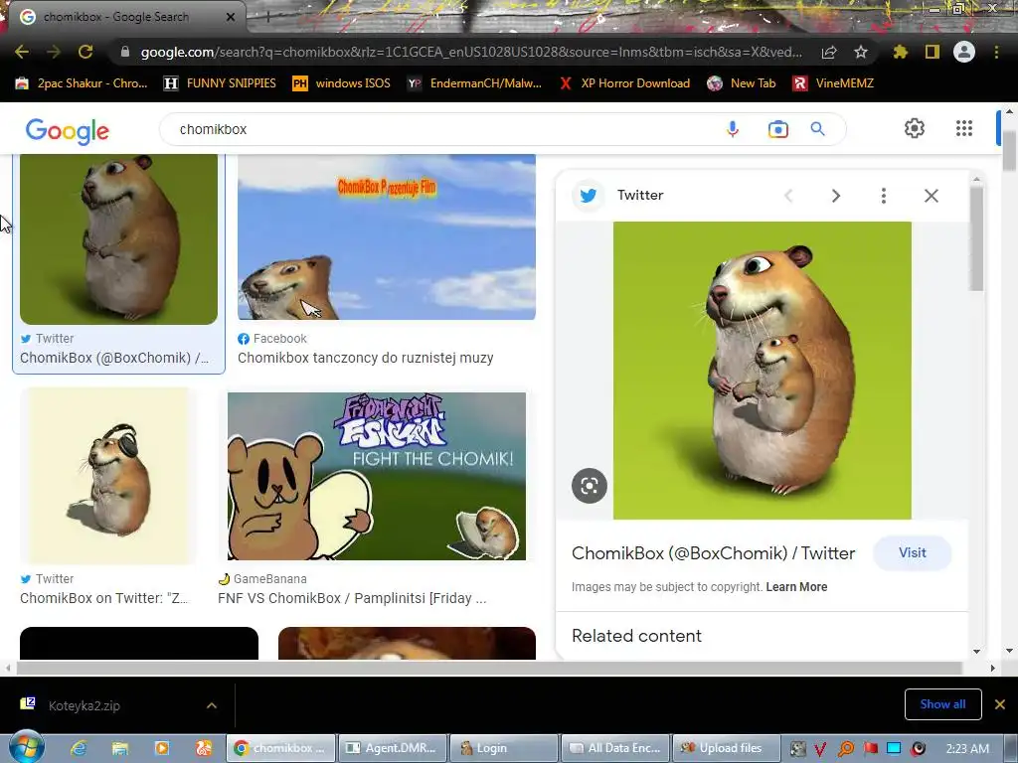1018x763 pixels.
Task: Switch to the All Data Enc... taskbar window
Action: click(x=614, y=748)
